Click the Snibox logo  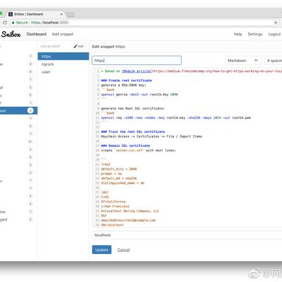(11, 34)
